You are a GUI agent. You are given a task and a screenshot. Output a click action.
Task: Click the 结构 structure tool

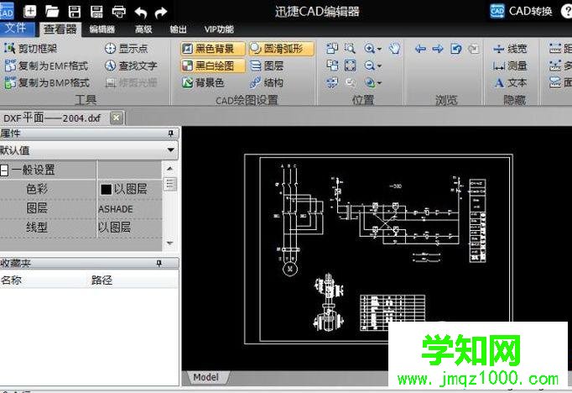point(267,82)
